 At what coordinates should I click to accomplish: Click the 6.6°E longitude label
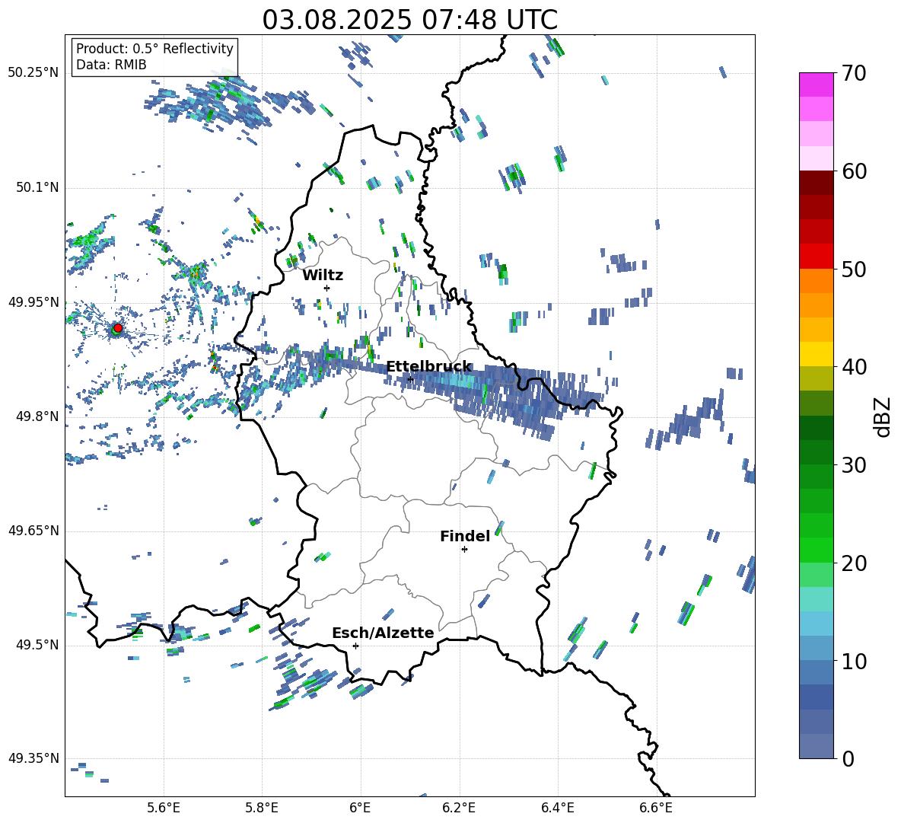(656, 808)
